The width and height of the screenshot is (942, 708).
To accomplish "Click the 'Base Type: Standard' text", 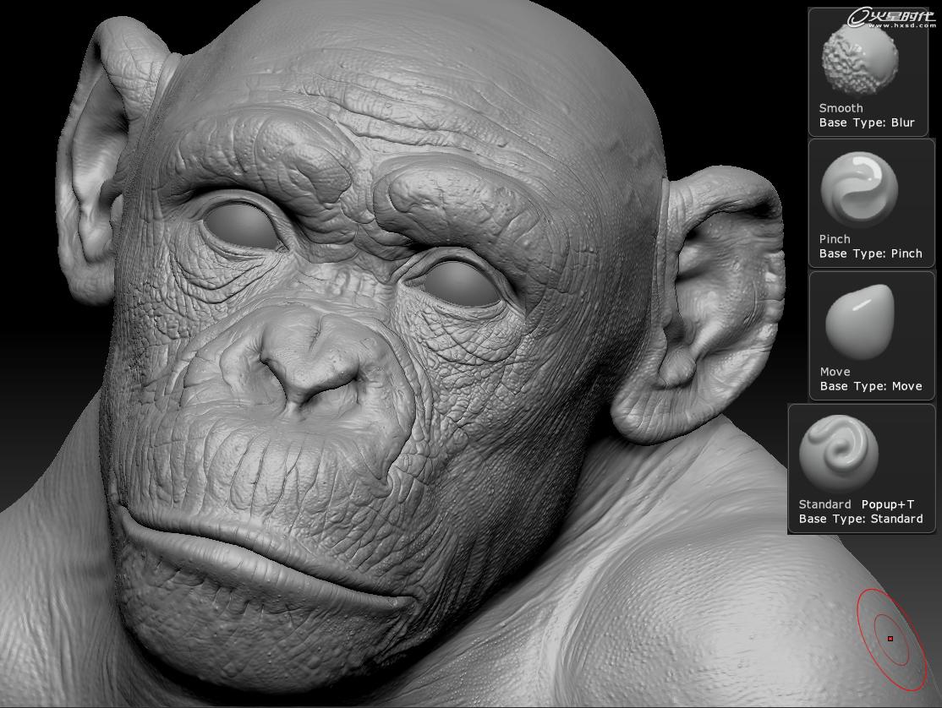I will [860, 519].
